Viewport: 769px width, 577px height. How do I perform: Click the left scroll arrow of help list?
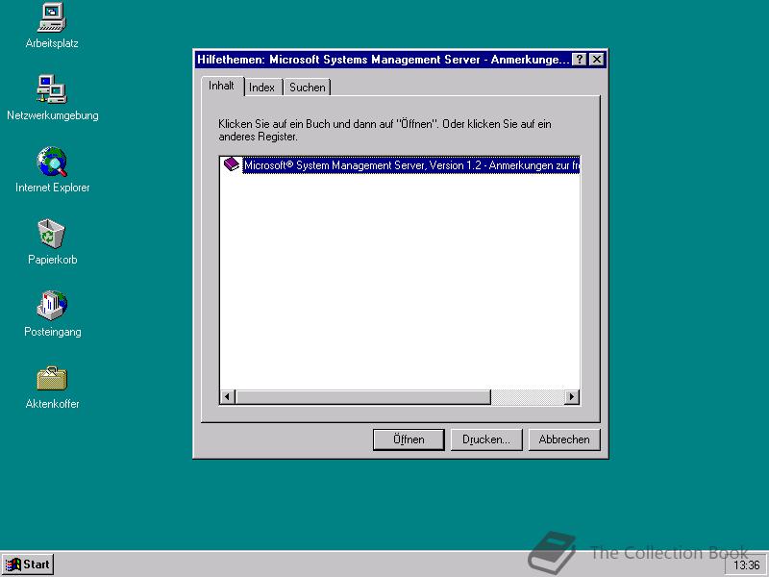click(x=227, y=396)
